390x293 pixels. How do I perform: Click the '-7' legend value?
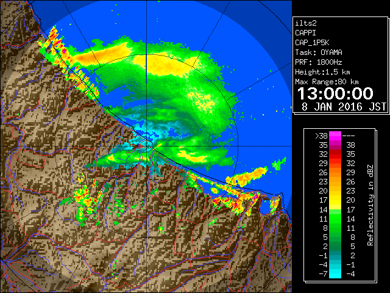[323, 273]
